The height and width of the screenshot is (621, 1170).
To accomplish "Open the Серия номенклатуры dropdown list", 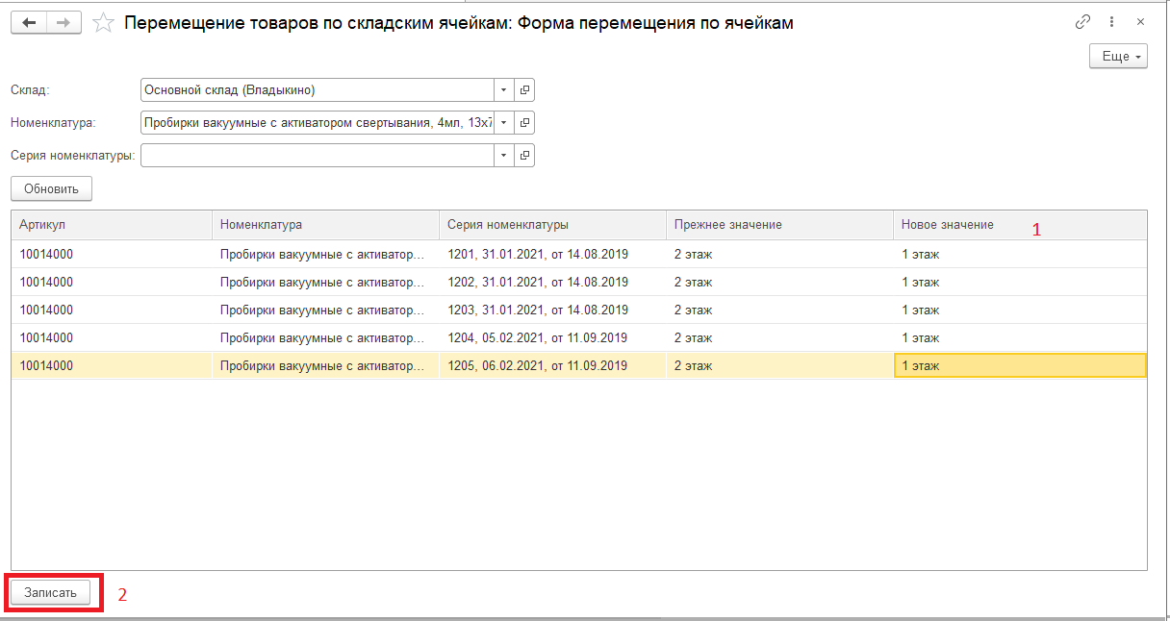I will (x=502, y=154).
